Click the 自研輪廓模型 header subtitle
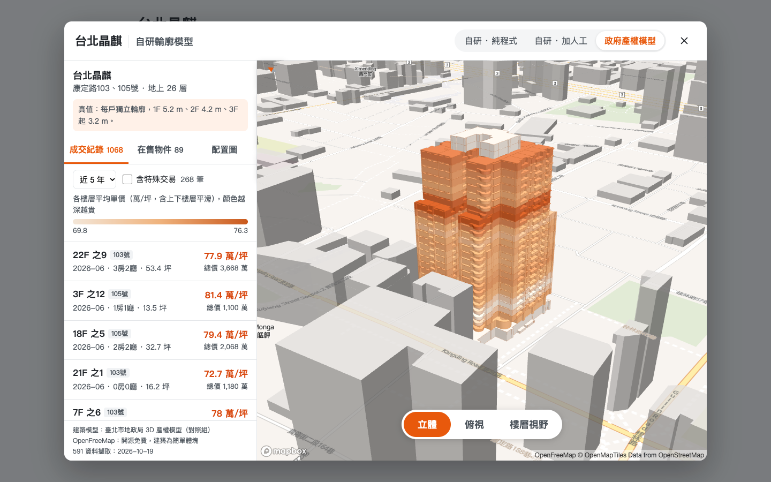This screenshot has height=482, width=771. point(164,41)
